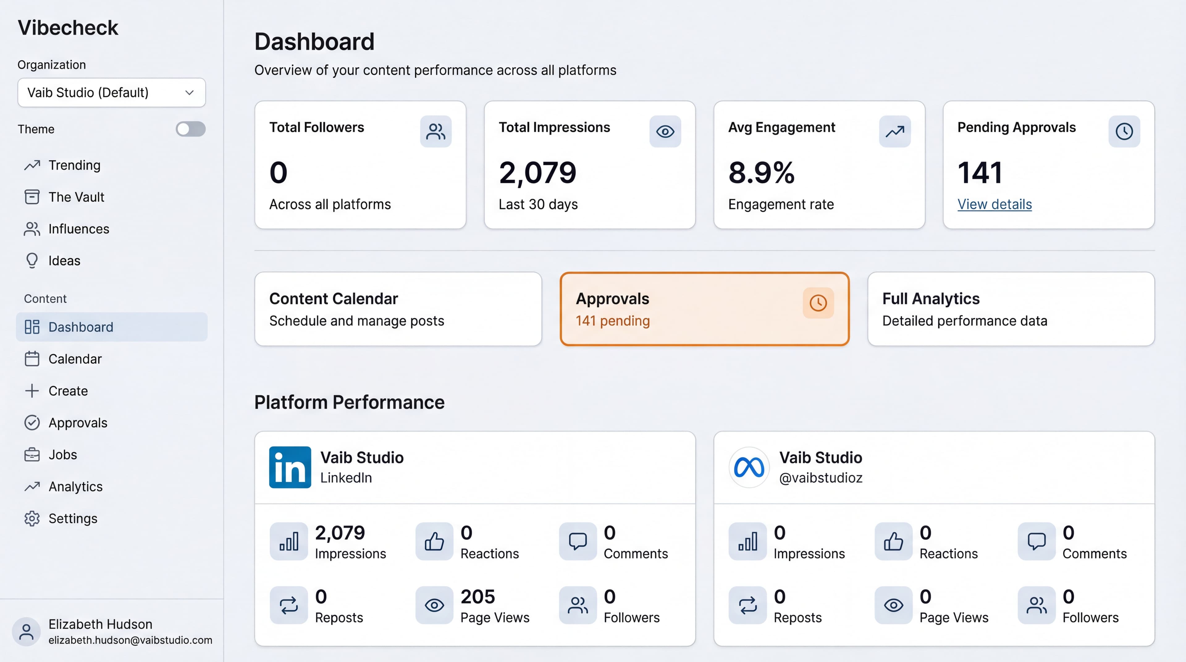1186x662 pixels.
Task: Open The Vault from the sidebar
Action: (x=76, y=197)
